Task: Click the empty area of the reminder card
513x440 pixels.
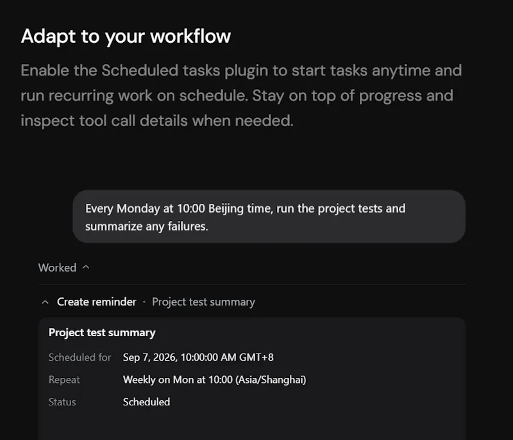Action: point(252,425)
